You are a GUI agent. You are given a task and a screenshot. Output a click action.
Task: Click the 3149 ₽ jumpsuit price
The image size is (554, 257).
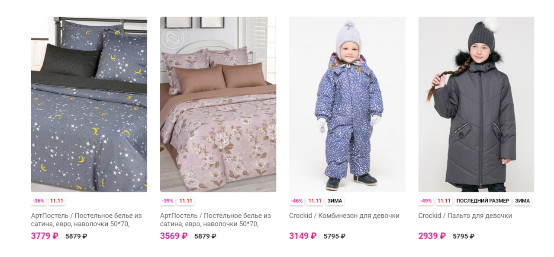(303, 236)
